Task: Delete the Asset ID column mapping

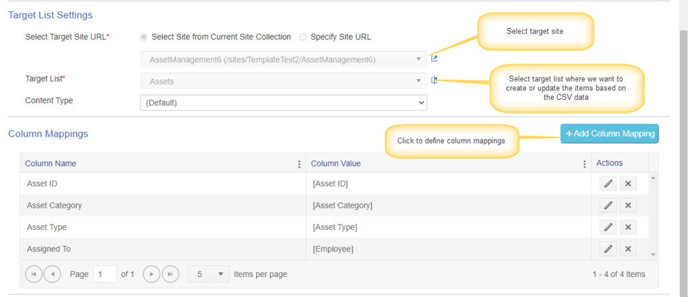Action: click(x=628, y=184)
